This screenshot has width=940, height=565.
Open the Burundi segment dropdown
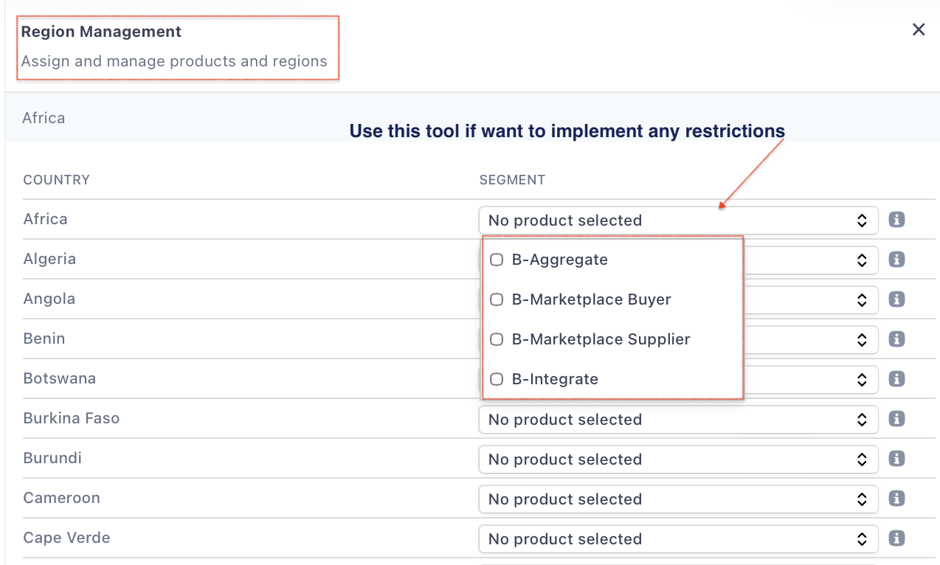[677, 460]
